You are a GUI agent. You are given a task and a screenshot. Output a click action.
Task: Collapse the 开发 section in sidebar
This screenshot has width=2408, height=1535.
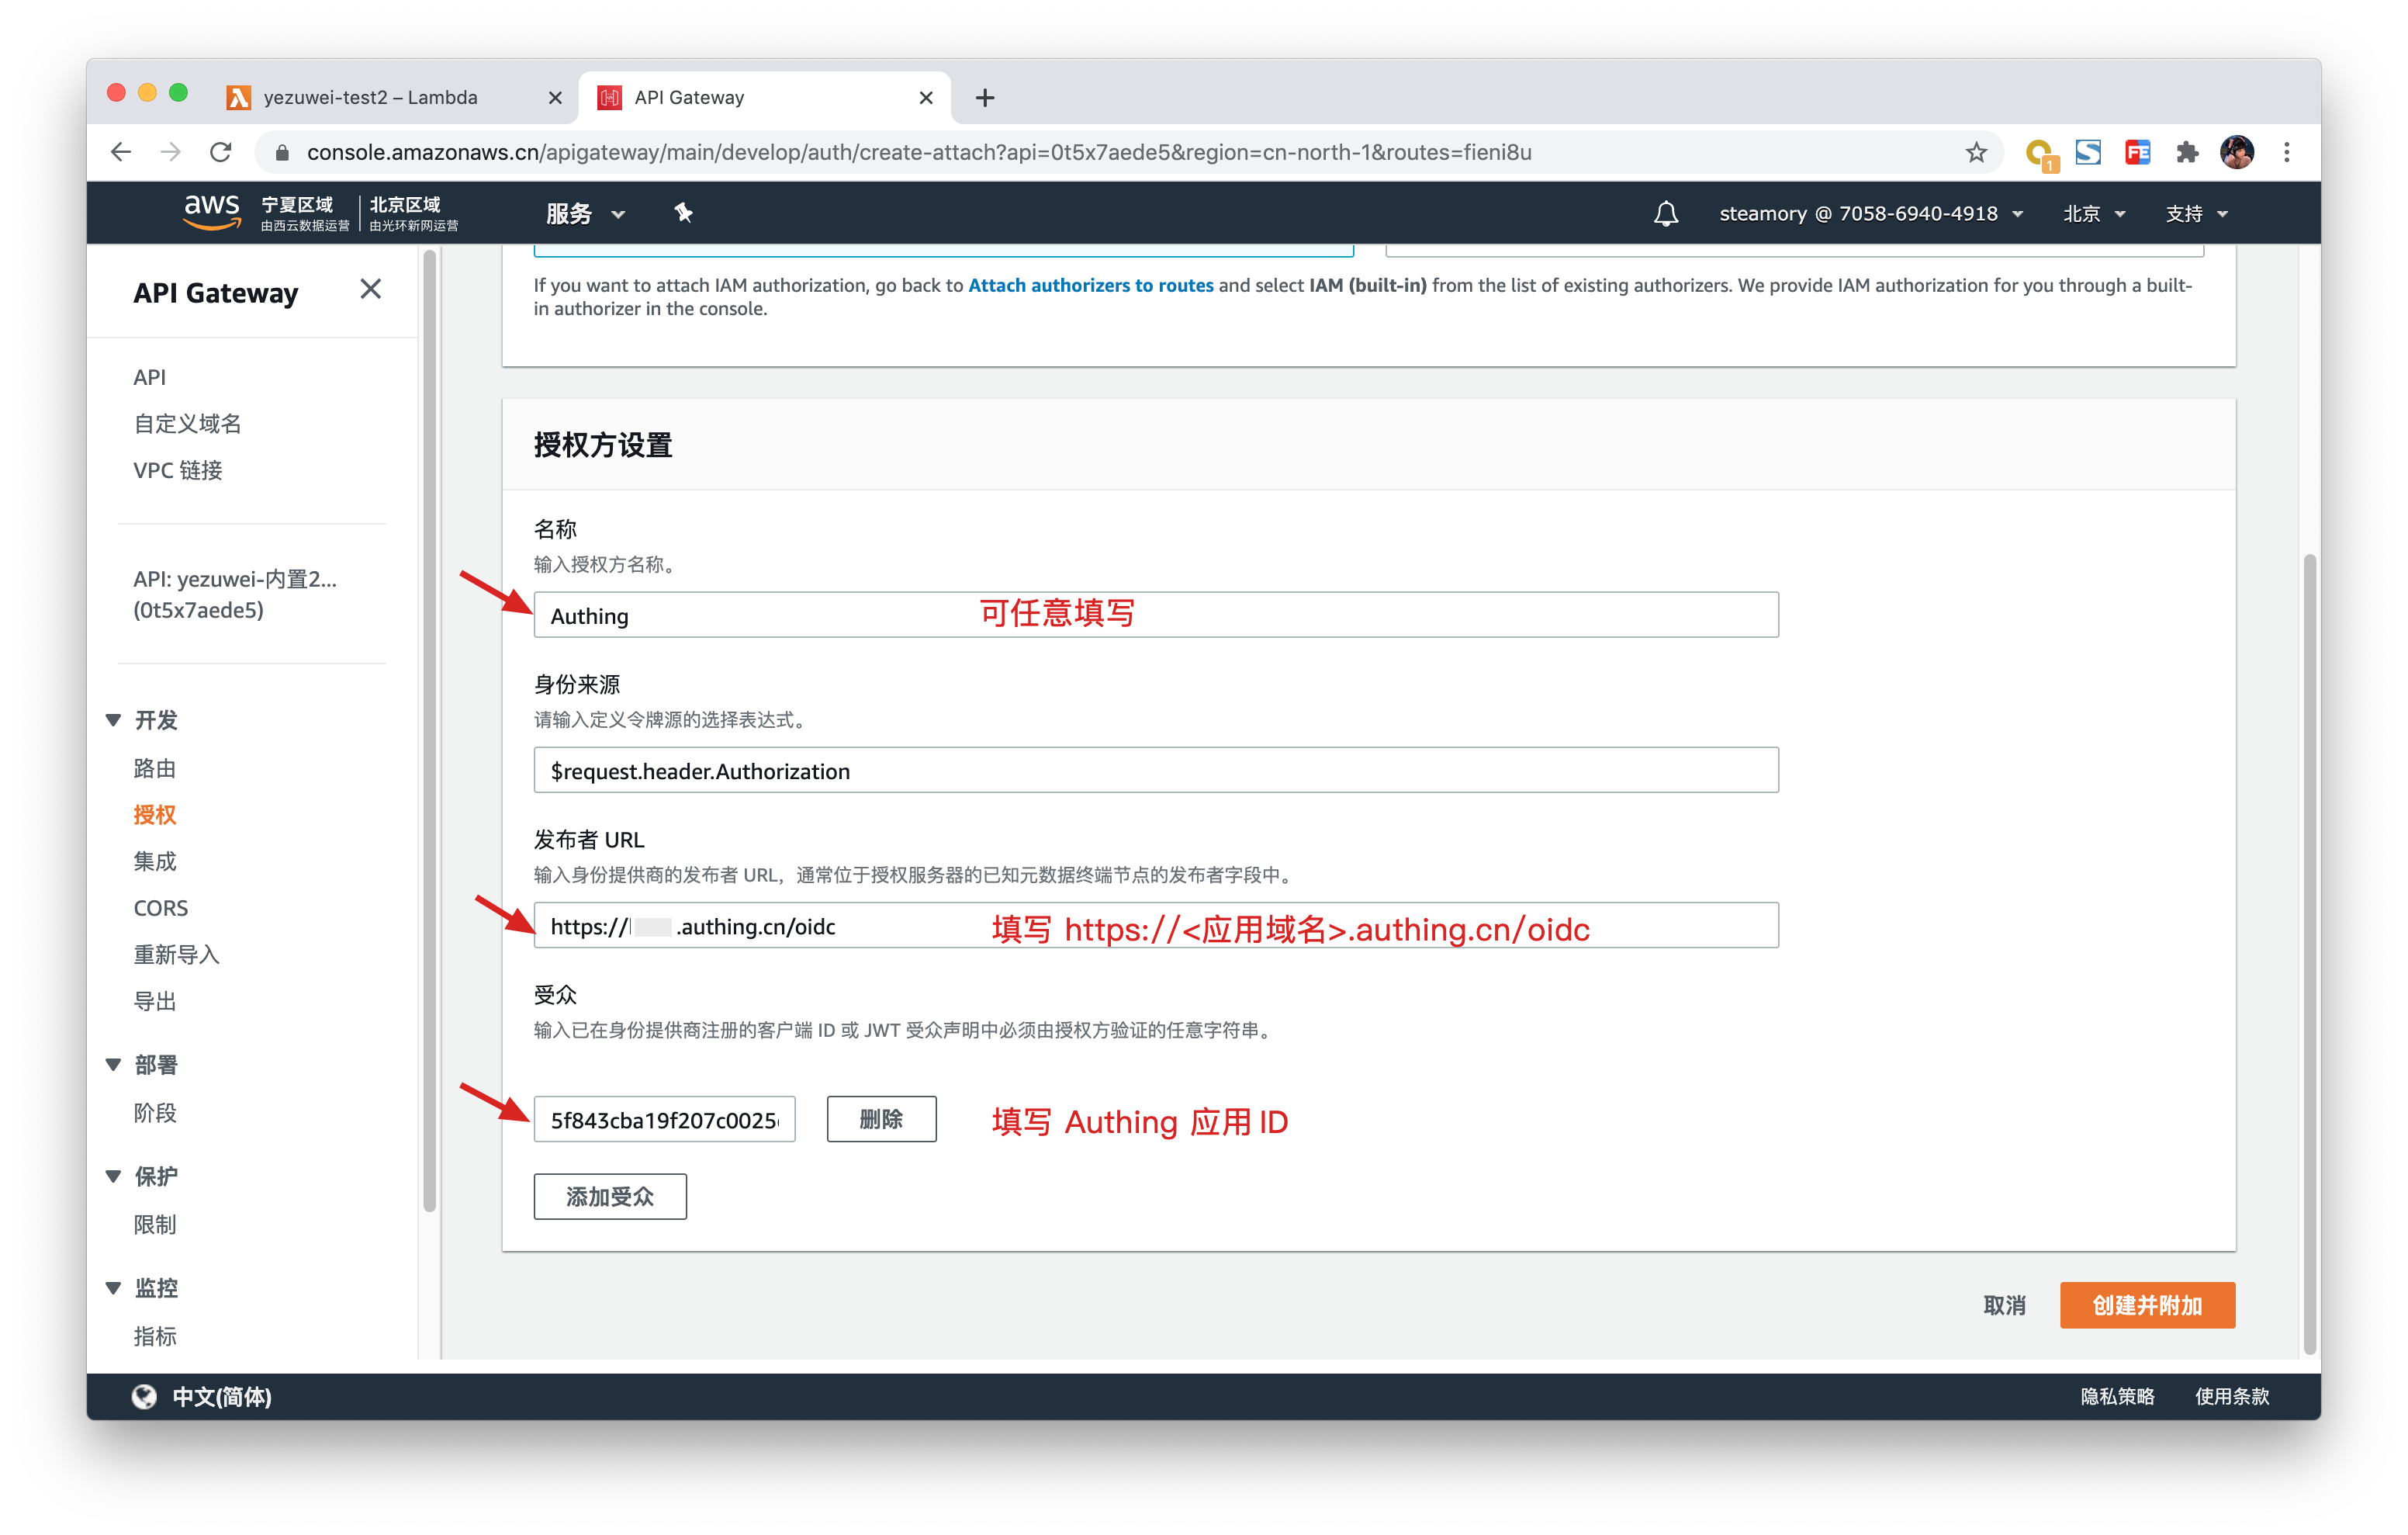click(x=114, y=719)
